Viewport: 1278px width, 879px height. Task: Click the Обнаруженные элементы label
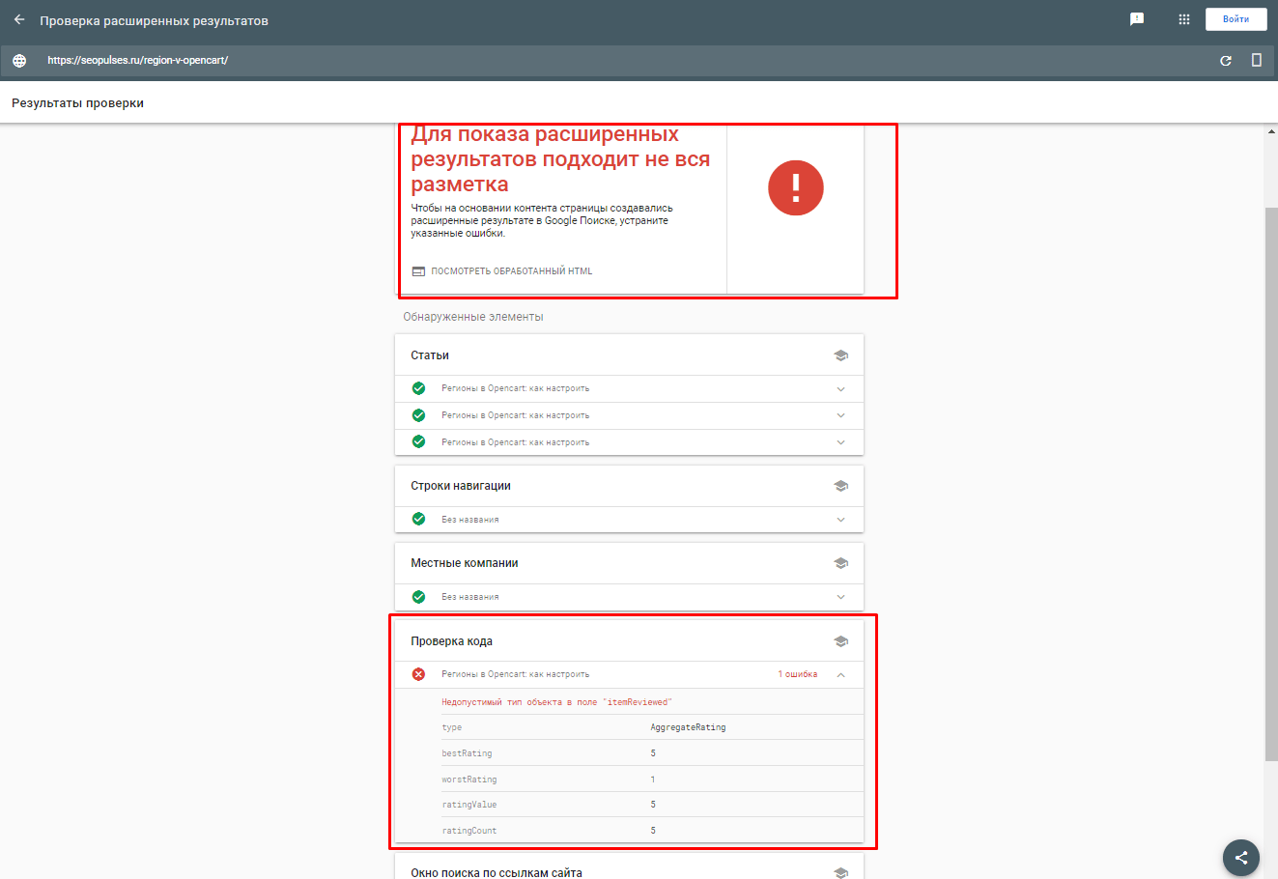pyautogui.click(x=473, y=317)
